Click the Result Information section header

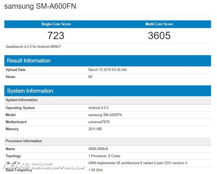(x=108, y=60)
